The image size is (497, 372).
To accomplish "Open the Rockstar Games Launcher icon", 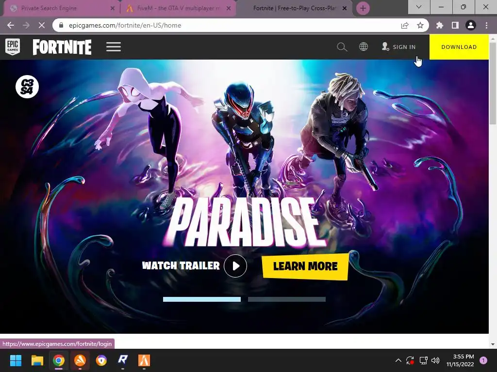I will click(x=123, y=360).
